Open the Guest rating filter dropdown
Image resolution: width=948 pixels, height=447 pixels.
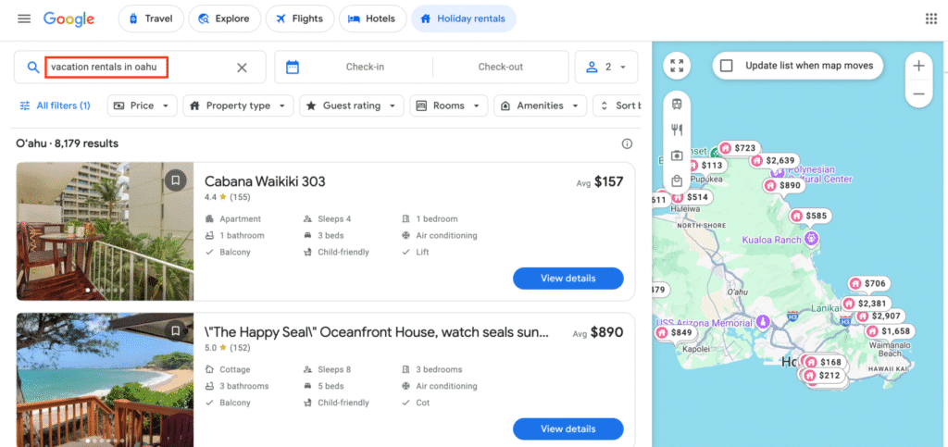click(352, 106)
